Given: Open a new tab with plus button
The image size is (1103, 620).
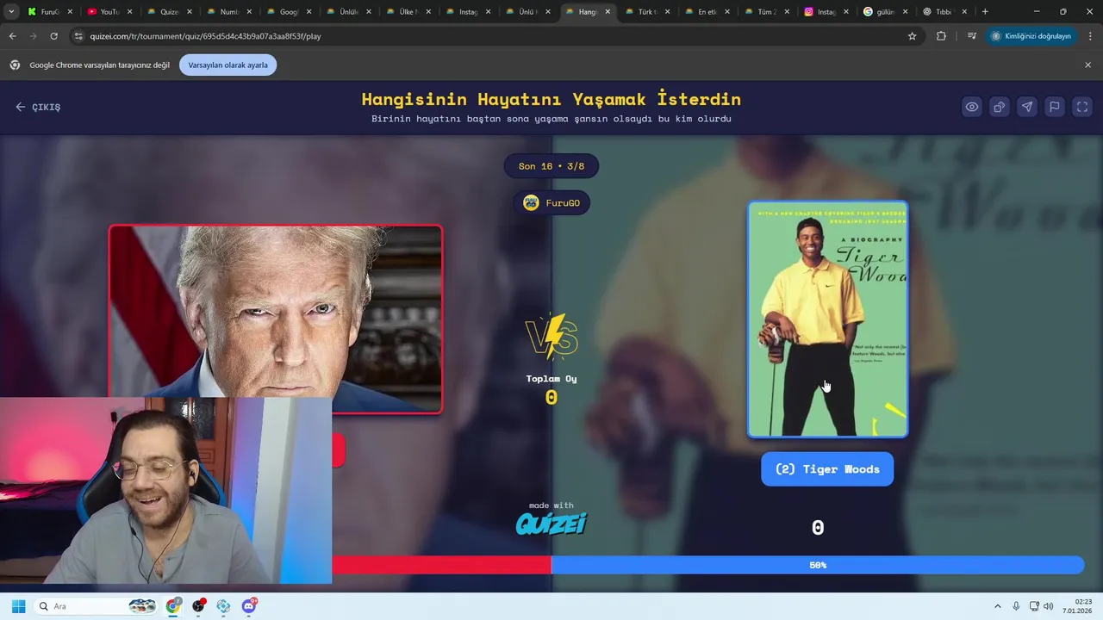Looking at the screenshot, I should pyautogui.click(x=985, y=12).
